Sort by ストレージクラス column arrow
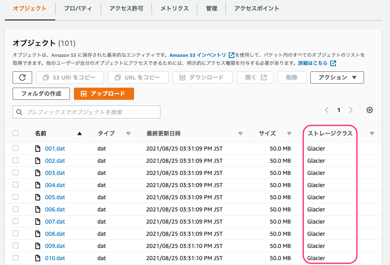This screenshot has height=265, width=390. point(372,134)
